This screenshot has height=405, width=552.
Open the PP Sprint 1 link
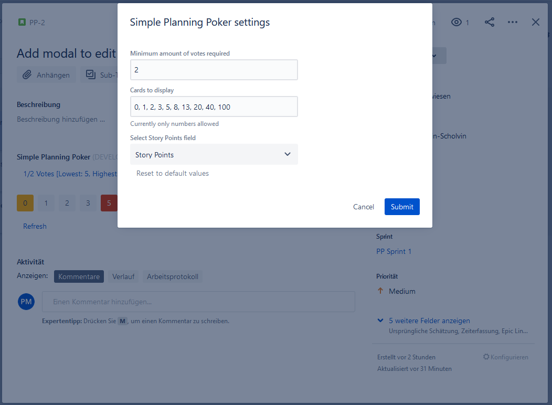tap(394, 251)
